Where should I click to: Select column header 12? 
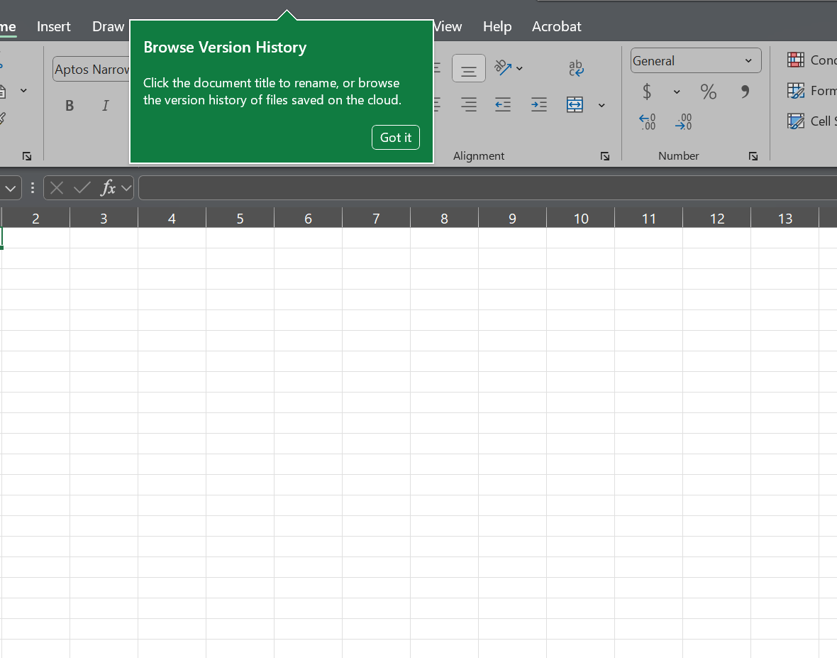coord(716,218)
